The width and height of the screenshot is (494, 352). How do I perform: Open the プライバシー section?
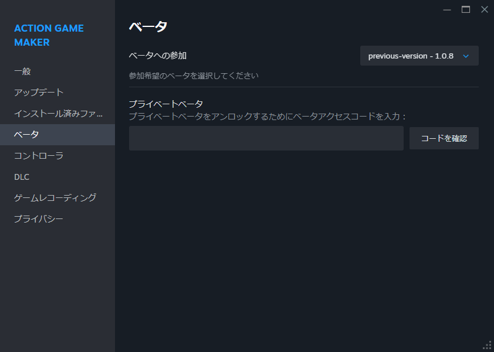[57, 219]
